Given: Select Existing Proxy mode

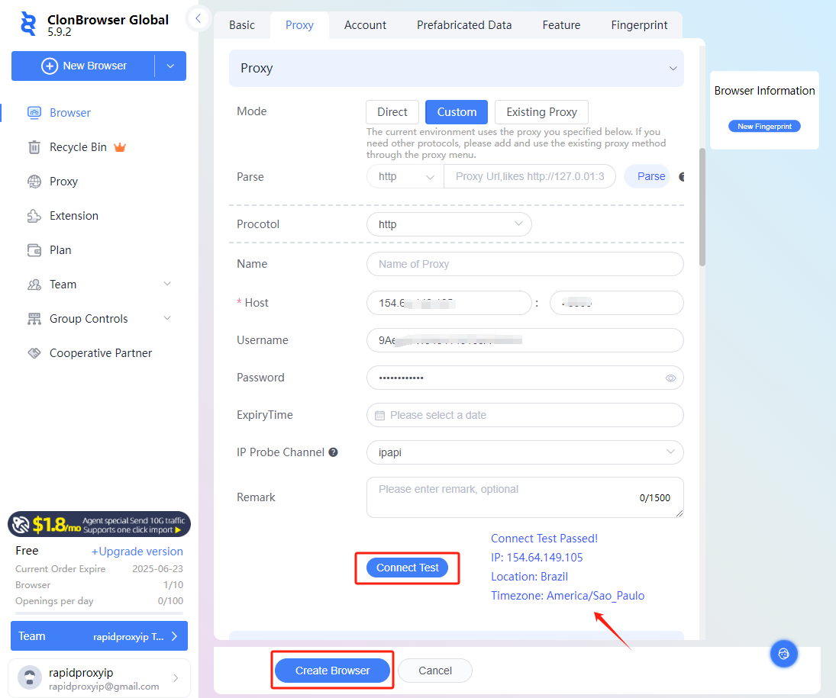Looking at the screenshot, I should (x=542, y=112).
